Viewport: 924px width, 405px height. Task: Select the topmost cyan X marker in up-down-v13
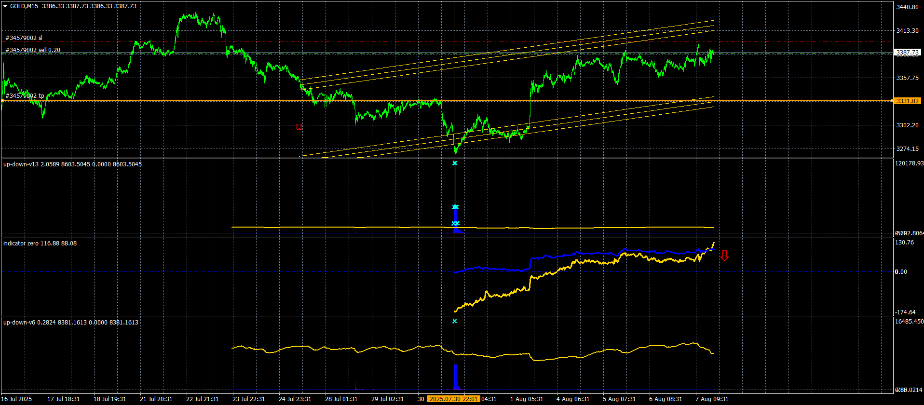[x=454, y=163]
